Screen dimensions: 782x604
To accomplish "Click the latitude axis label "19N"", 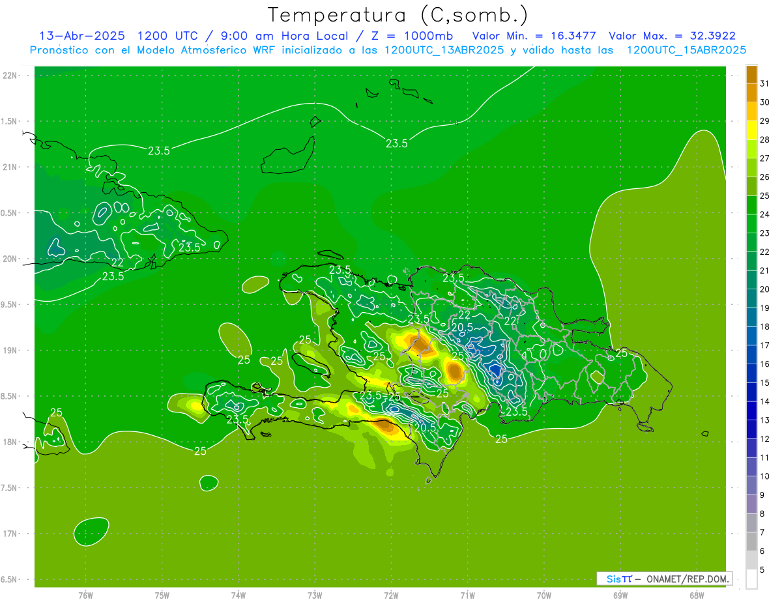I will tap(10, 351).
